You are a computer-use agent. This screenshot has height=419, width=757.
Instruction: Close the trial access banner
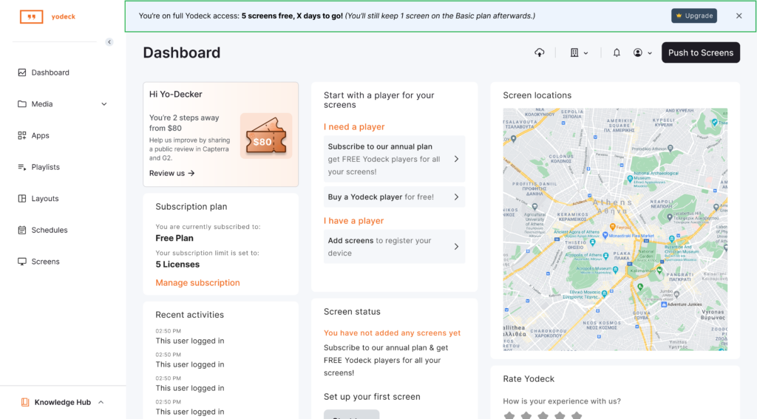click(739, 16)
